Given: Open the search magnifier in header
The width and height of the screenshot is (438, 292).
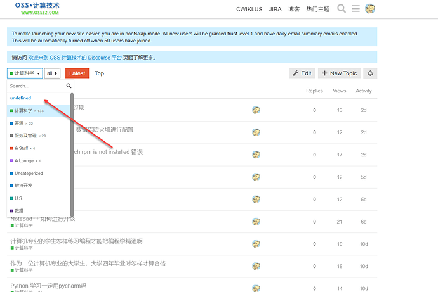Looking at the screenshot, I should (x=341, y=9).
